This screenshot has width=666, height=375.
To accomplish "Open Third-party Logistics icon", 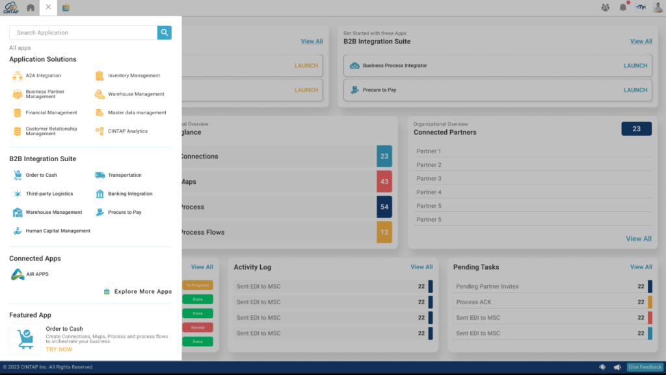I will coord(18,194).
